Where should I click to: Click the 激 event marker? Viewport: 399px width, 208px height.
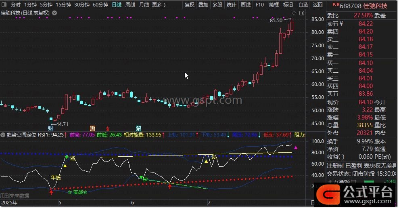coord(92,128)
